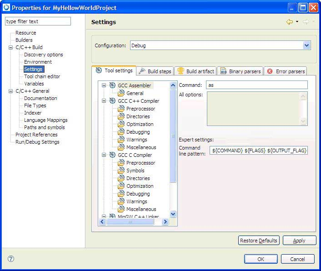The width and height of the screenshot is (321, 271).
Task: Click the help question mark icon
Action: pos(11,259)
